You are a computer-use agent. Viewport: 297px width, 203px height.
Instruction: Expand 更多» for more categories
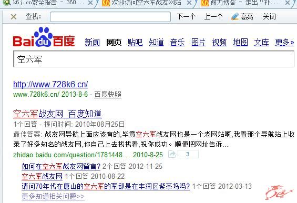click(x=285, y=42)
